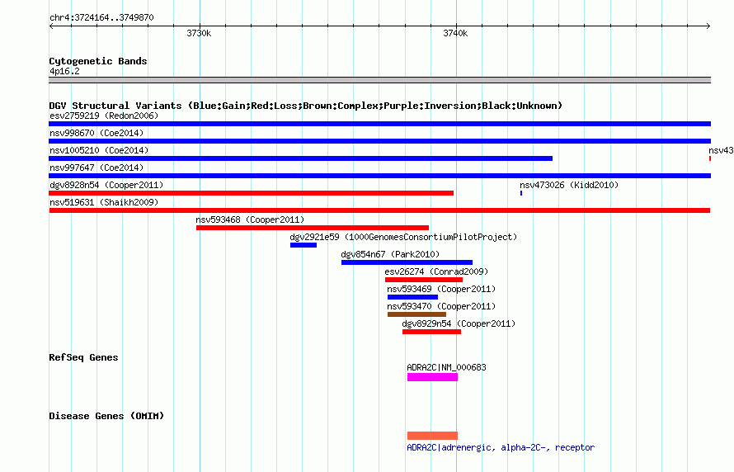Click the DGV Structural Variants track title
The width and height of the screenshot is (734, 472).
306,106
